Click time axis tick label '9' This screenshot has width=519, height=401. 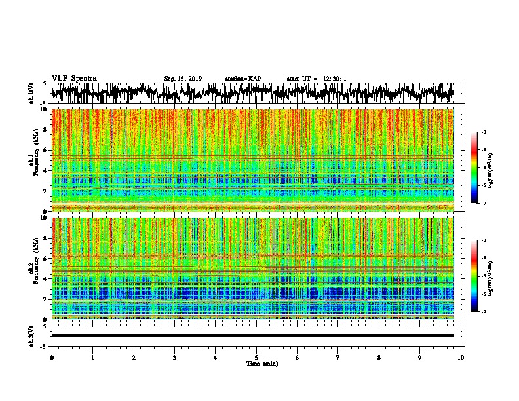(419, 358)
